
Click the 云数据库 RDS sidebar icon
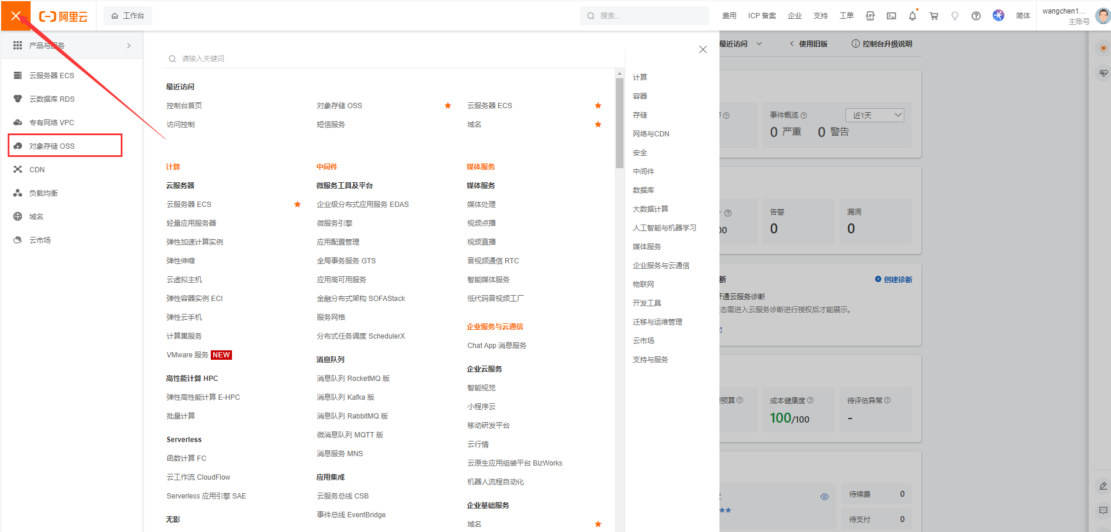coord(18,99)
